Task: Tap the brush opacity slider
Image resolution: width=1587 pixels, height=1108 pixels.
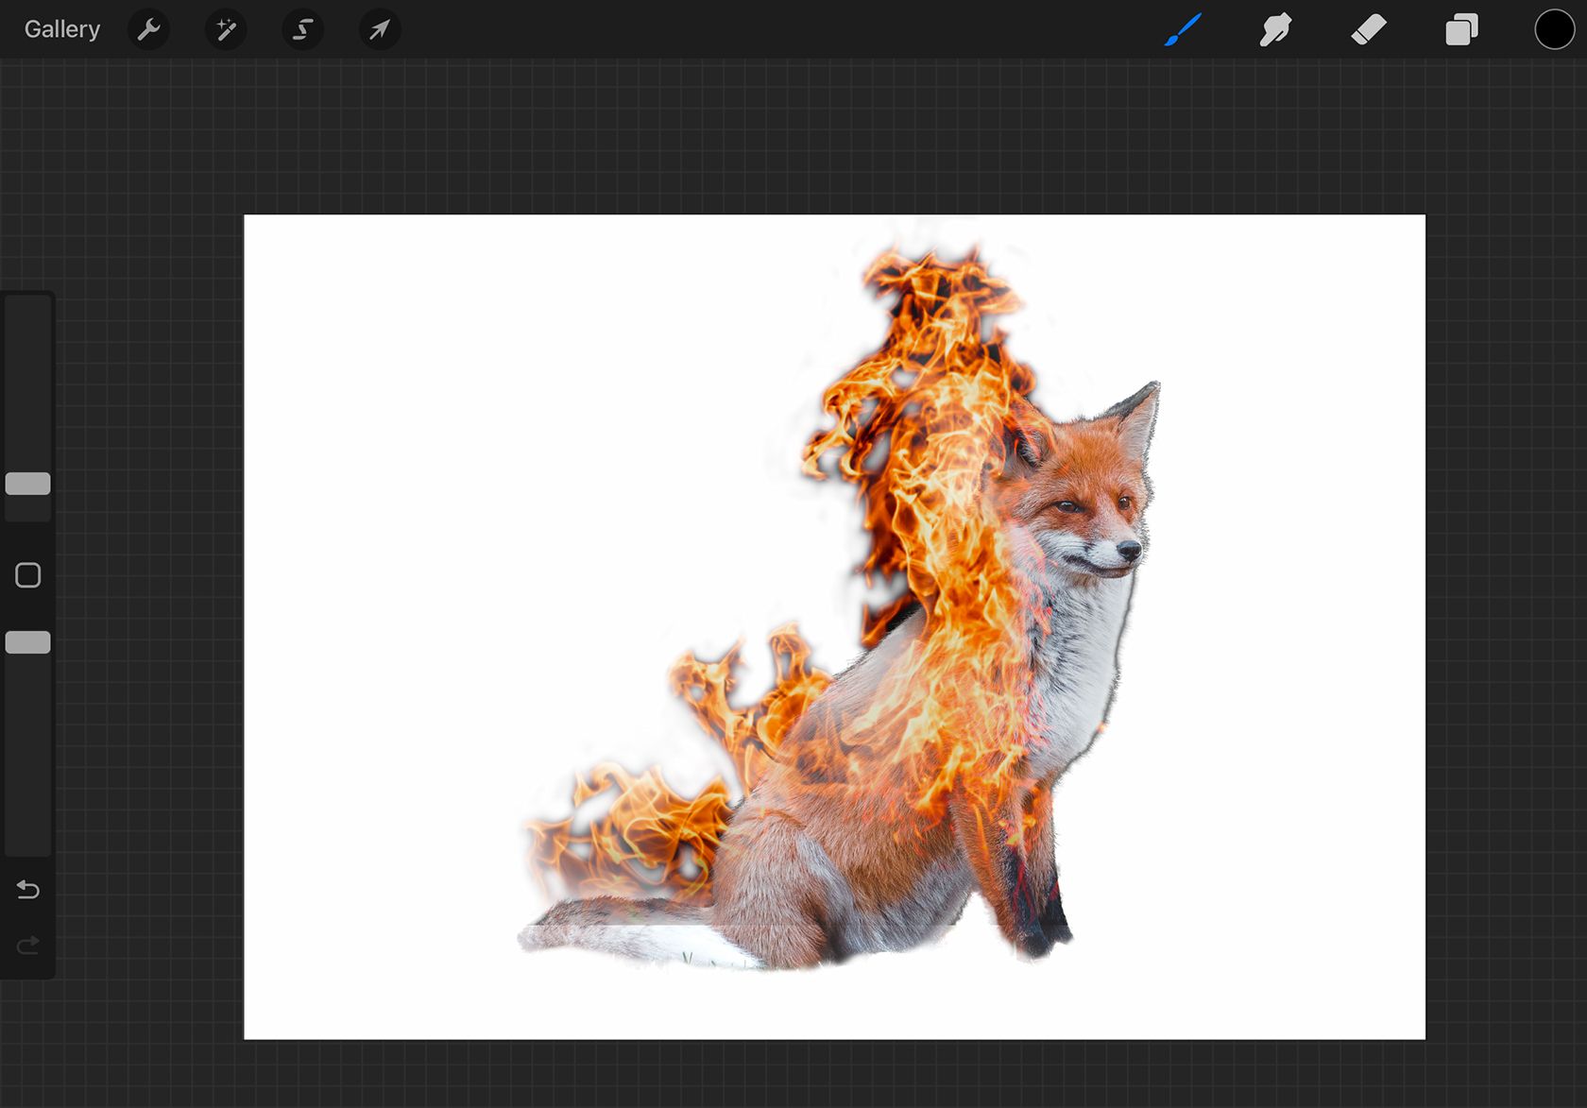Action: click(27, 641)
